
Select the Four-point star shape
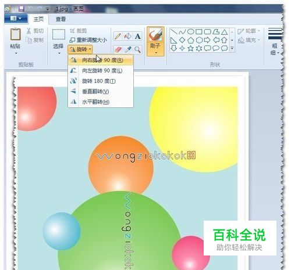(182, 48)
